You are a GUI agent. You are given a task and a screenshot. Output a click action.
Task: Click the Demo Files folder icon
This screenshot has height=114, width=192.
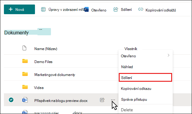[25, 61]
